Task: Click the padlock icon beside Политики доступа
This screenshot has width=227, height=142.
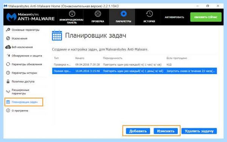Action: pos(8,81)
